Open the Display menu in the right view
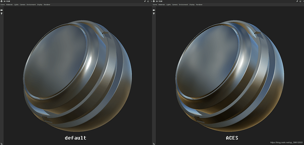Viewport: 304px width, 145px height. click(x=192, y=5)
